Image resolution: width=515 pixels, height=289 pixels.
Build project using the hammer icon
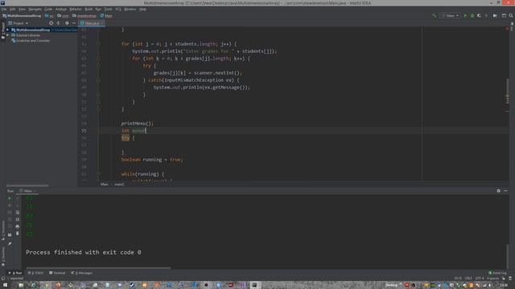click(435, 16)
